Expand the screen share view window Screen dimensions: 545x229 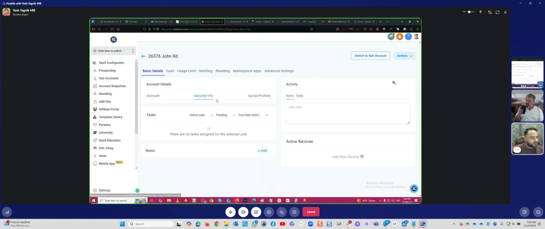tap(497, 12)
